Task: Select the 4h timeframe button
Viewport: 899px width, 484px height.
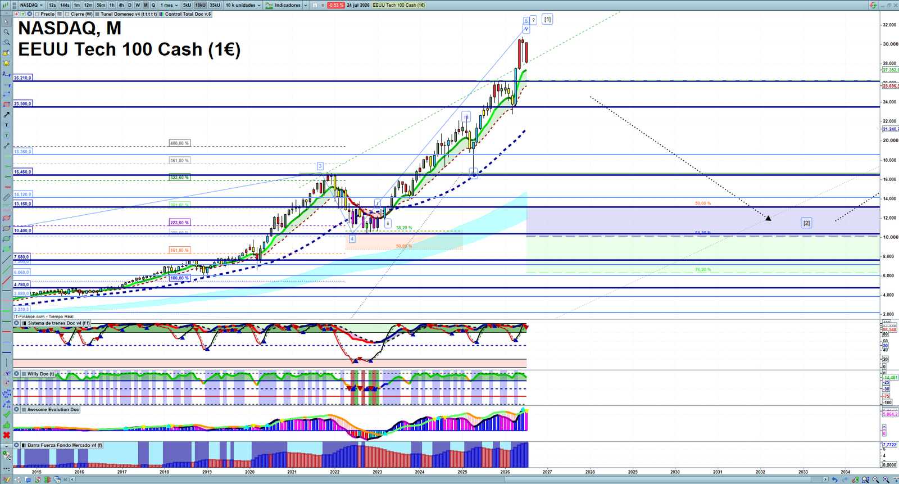Action: [121, 5]
